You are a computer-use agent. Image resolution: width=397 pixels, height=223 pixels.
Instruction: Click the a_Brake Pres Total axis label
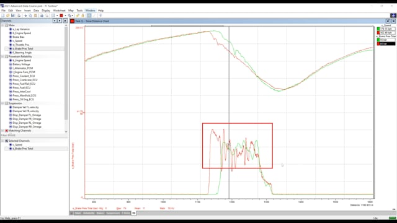73,155
